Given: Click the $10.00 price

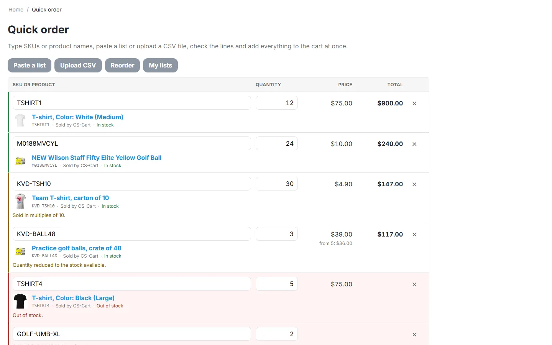Looking at the screenshot, I should 342,144.
